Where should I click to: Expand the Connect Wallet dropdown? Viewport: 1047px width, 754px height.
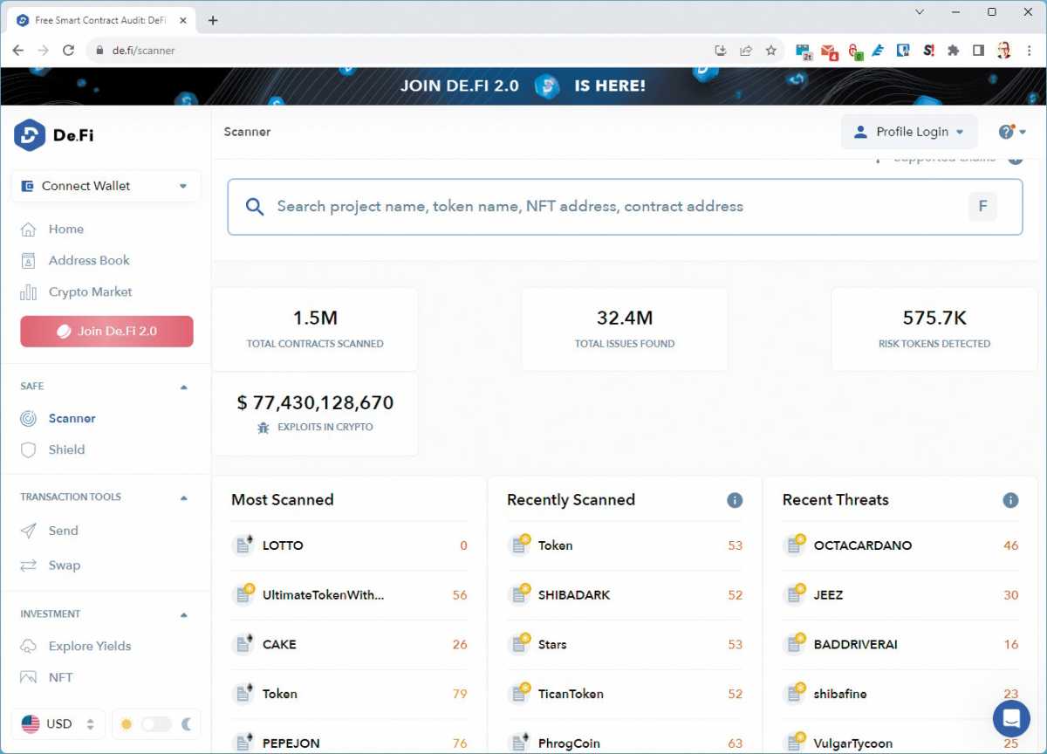tap(182, 186)
